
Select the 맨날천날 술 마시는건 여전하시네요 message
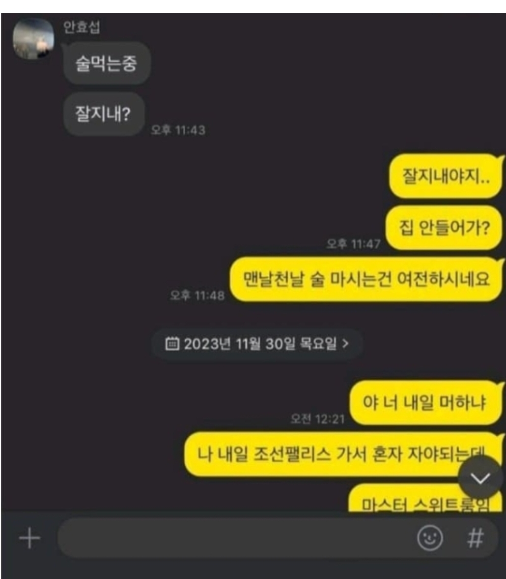click(367, 279)
